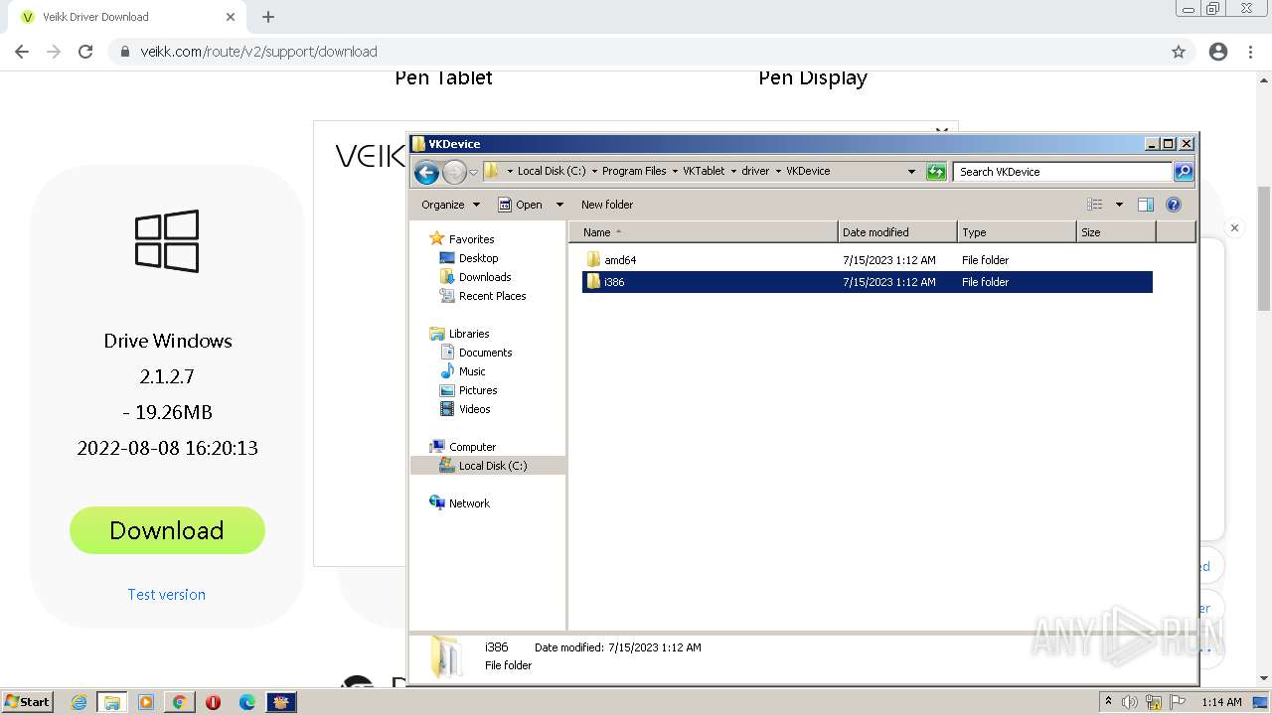Open the Test version link
This screenshot has width=1272, height=715.
pyautogui.click(x=166, y=594)
